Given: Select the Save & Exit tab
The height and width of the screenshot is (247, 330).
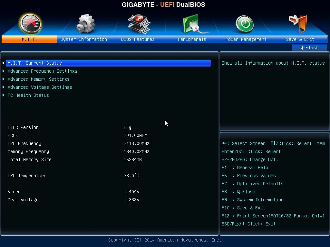Looking at the screenshot, I should point(300,39).
